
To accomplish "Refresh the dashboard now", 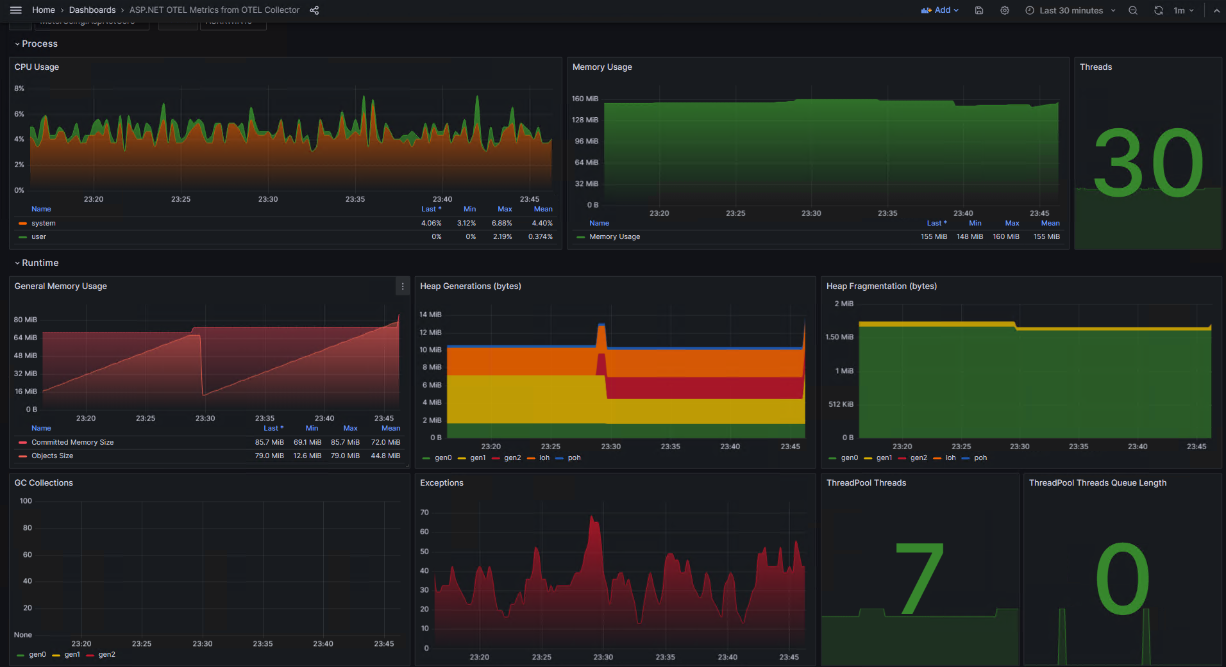I will [x=1159, y=10].
